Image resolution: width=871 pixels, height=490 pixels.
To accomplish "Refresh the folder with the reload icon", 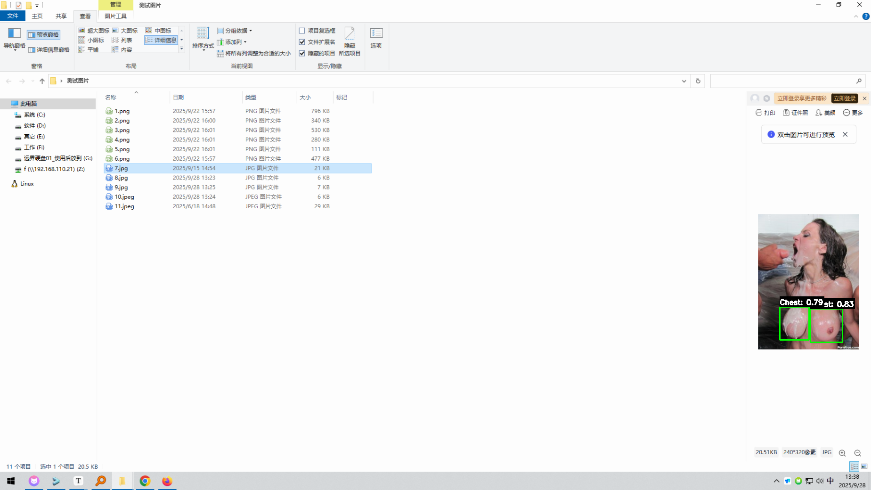I will 698,81.
